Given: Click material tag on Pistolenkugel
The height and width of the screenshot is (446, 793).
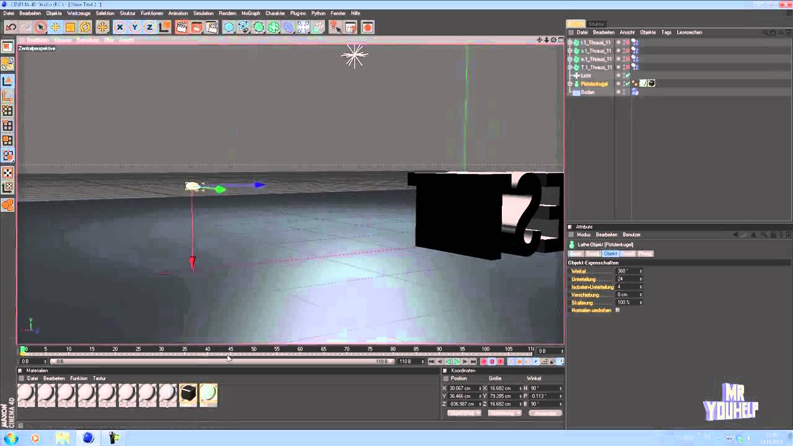Looking at the screenshot, I should tap(643, 84).
